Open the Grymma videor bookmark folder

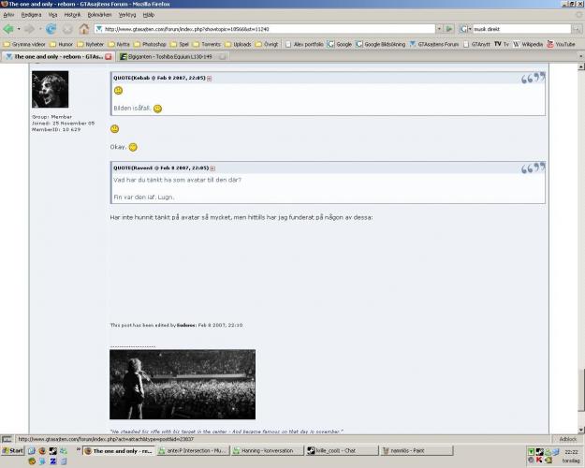(x=24, y=44)
